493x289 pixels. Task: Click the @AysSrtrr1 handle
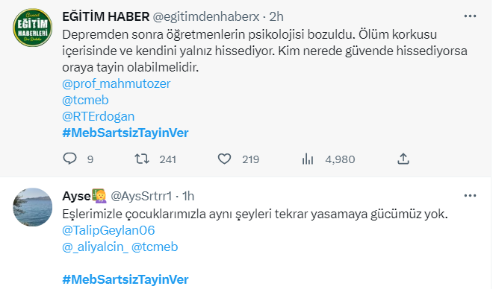click(x=141, y=196)
